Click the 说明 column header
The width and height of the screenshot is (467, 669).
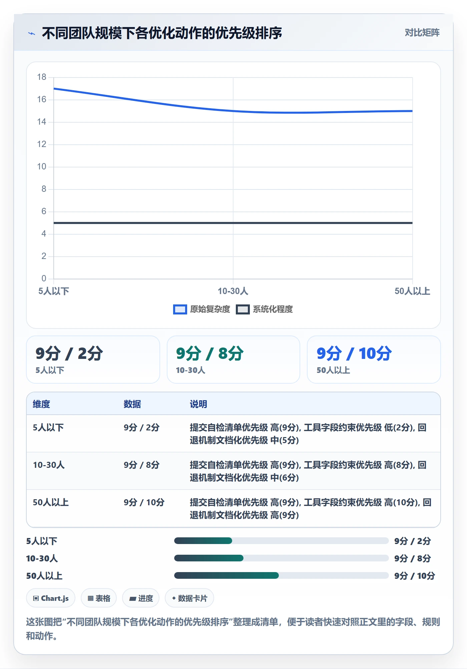point(198,404)
